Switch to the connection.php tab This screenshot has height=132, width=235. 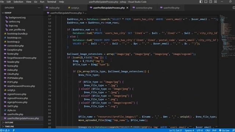(x=144, y=8)
